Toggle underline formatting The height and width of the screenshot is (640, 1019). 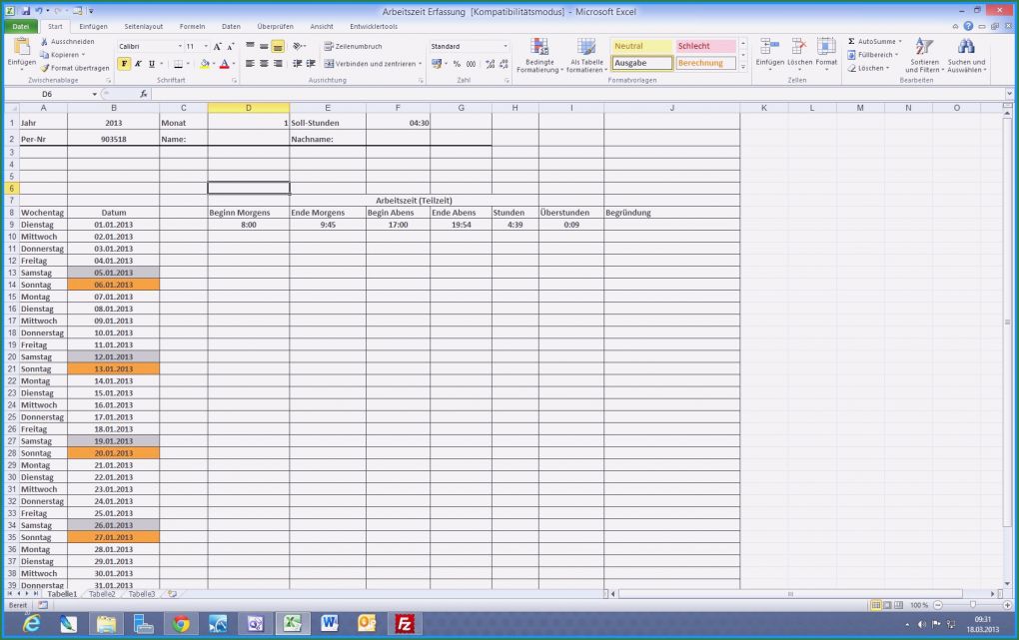[151, 63]
